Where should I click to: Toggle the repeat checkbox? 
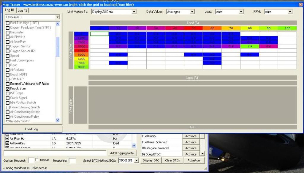coord(37,160)
